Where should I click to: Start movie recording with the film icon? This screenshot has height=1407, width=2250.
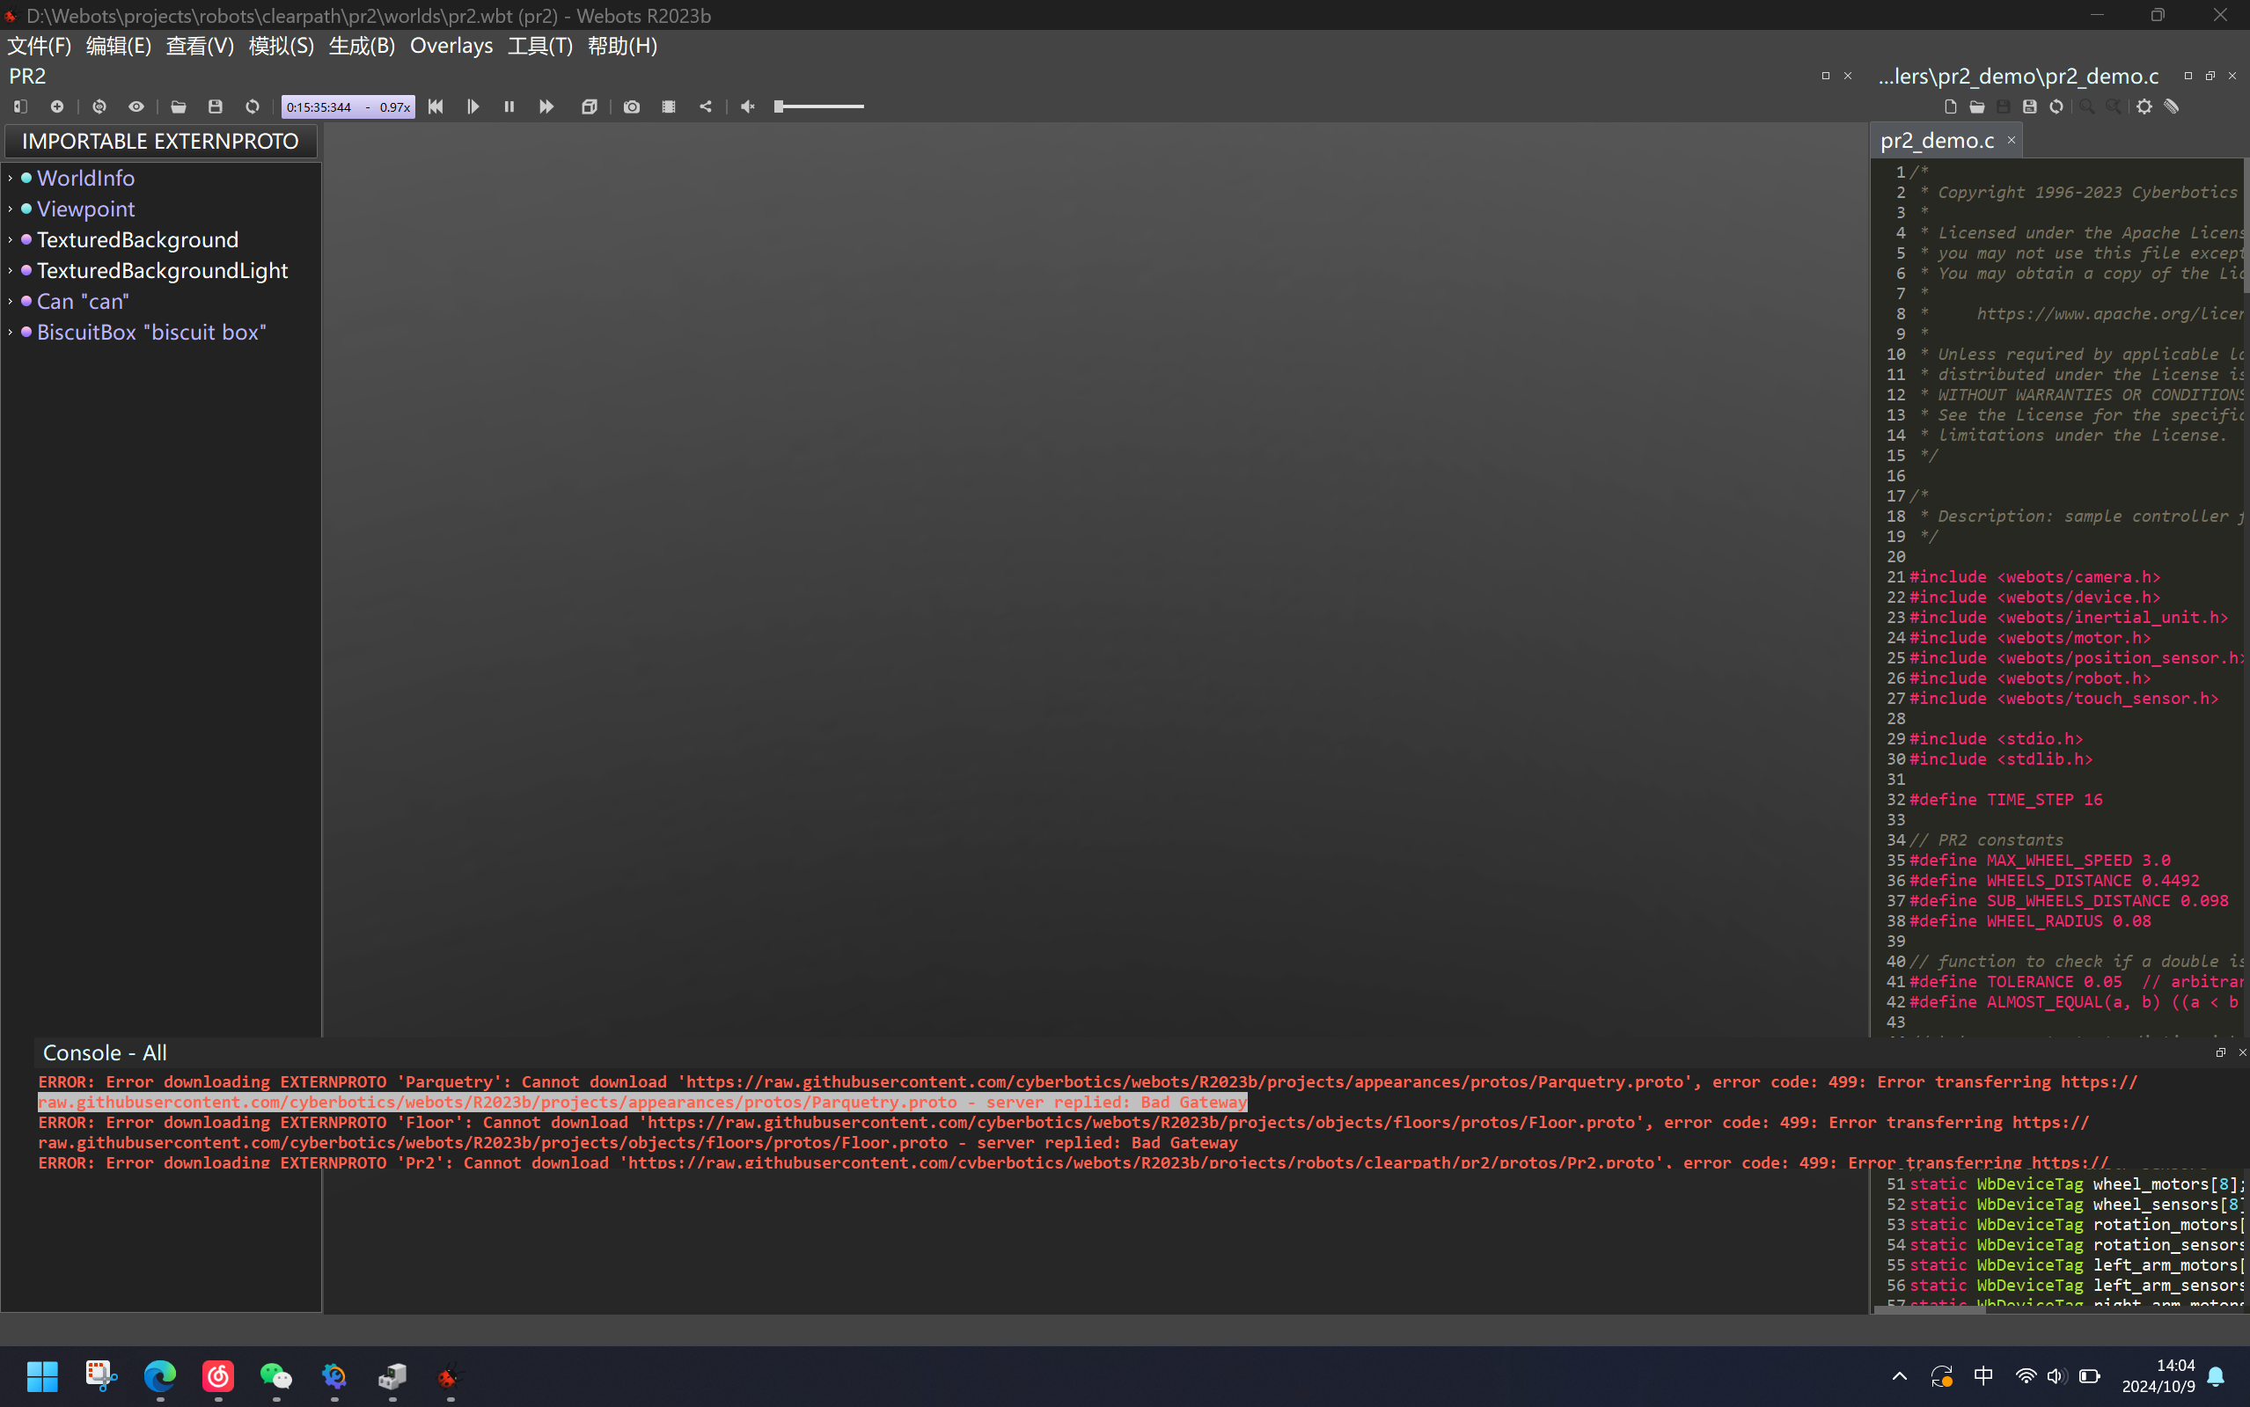(x=668, y=107)
